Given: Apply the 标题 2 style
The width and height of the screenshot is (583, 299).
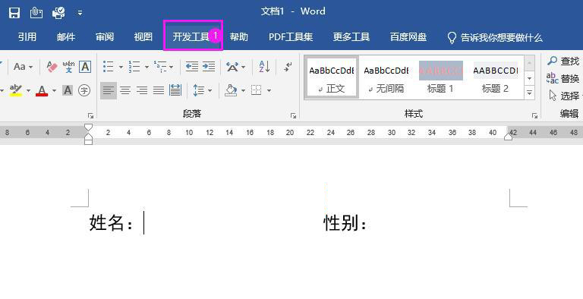Looking at the screenshot, I should (495, 77).
